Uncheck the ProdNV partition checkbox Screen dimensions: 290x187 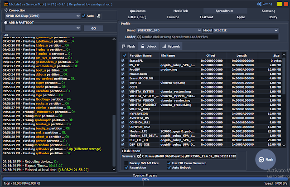(x=123, y=69)
